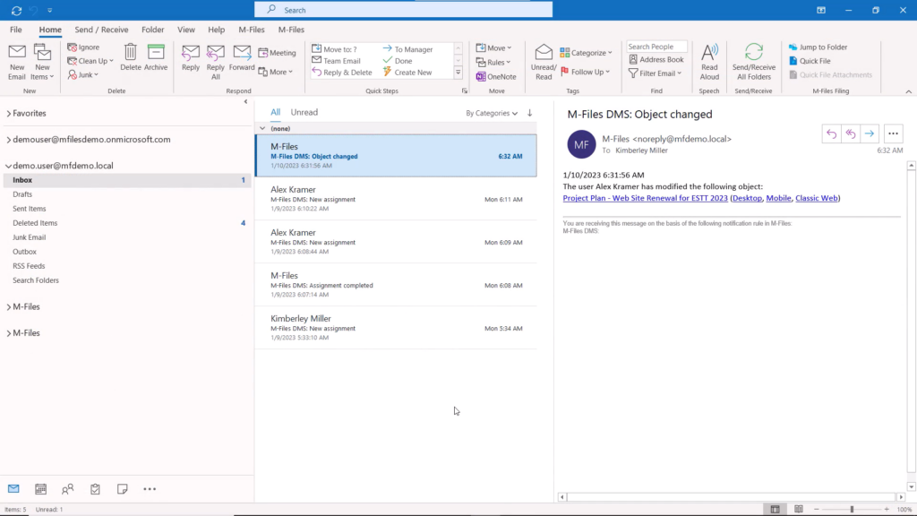Start Read Aloud for the message

click(709, 59)
